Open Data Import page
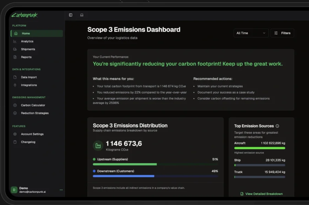309x205 pixels. coord(37,77)
